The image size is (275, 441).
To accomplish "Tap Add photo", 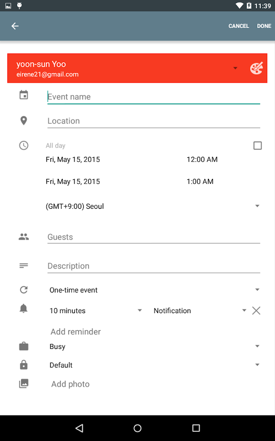I will (x=70, y=384).
